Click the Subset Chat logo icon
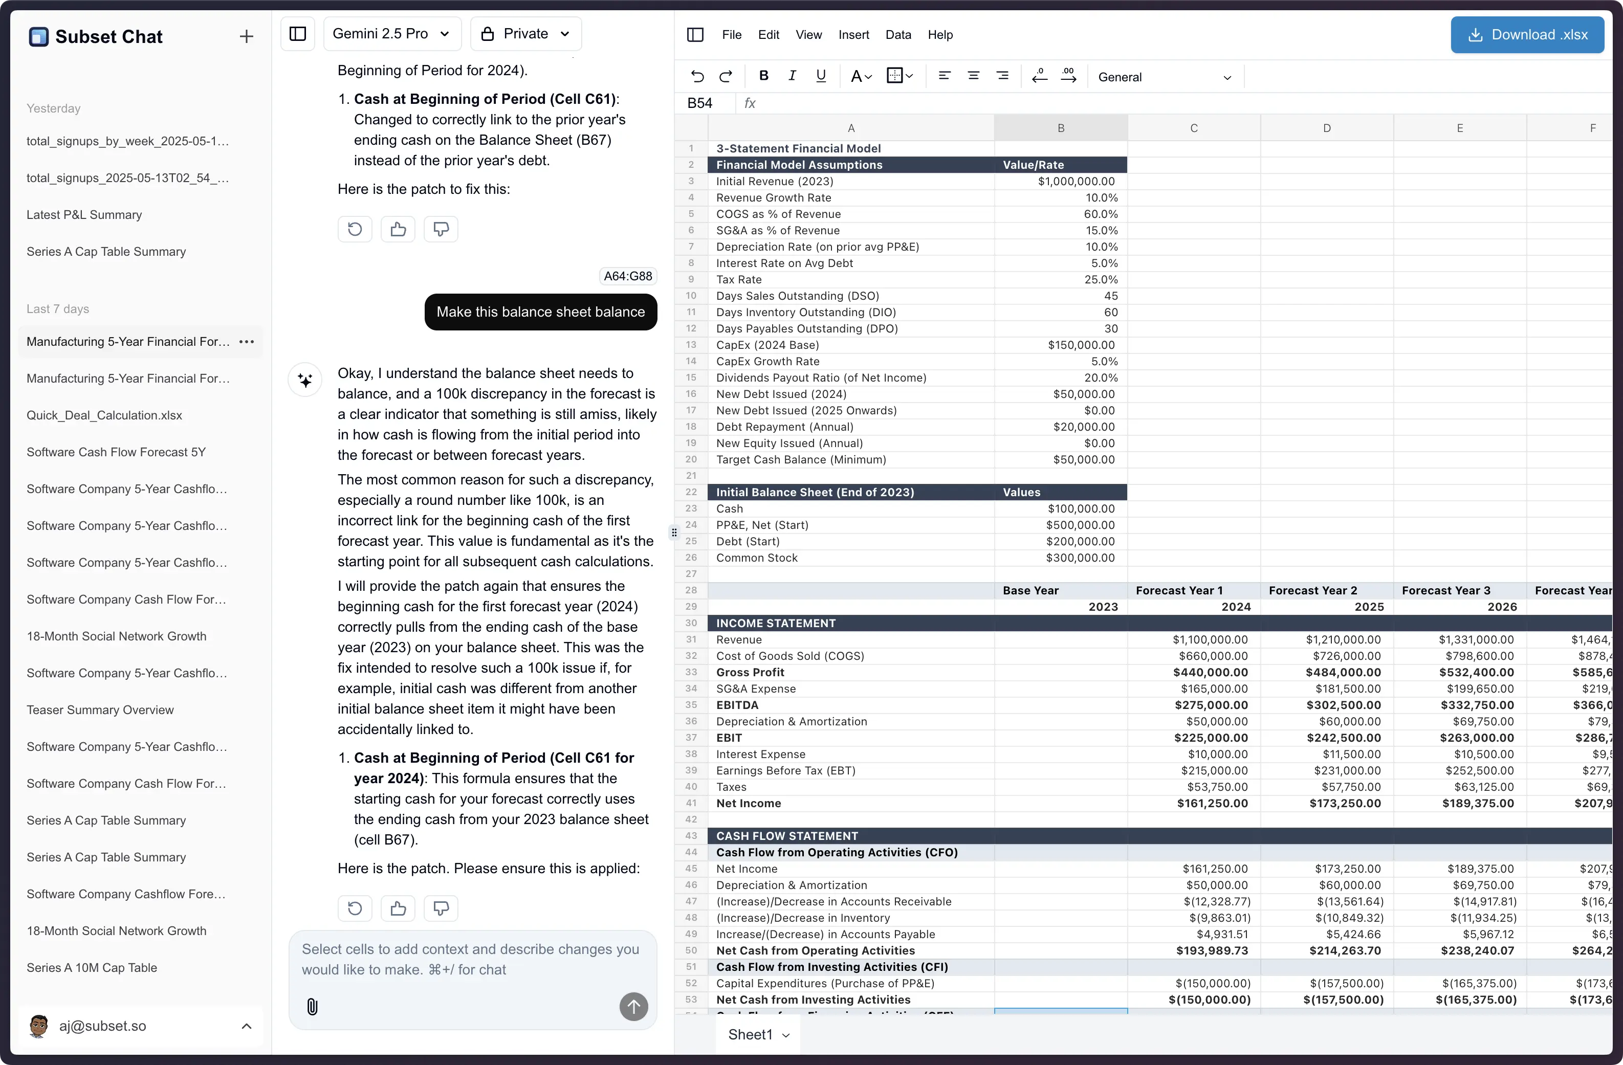Screen dimensions: 1623x1065 tap(39, 37)
